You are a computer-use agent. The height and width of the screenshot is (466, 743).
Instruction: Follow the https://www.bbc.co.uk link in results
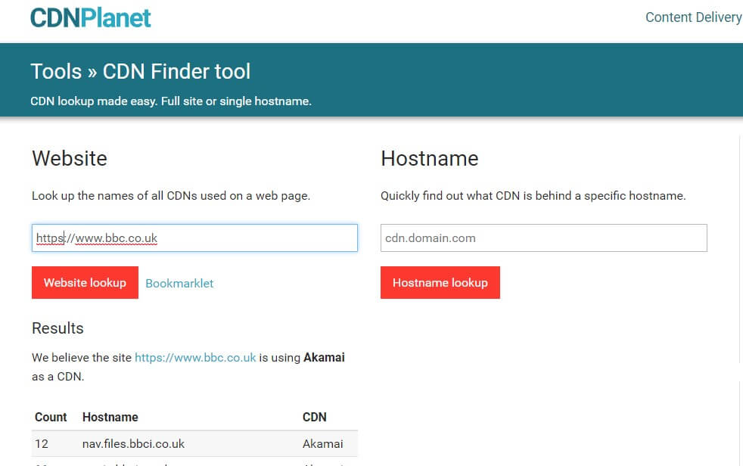point(195,357)
